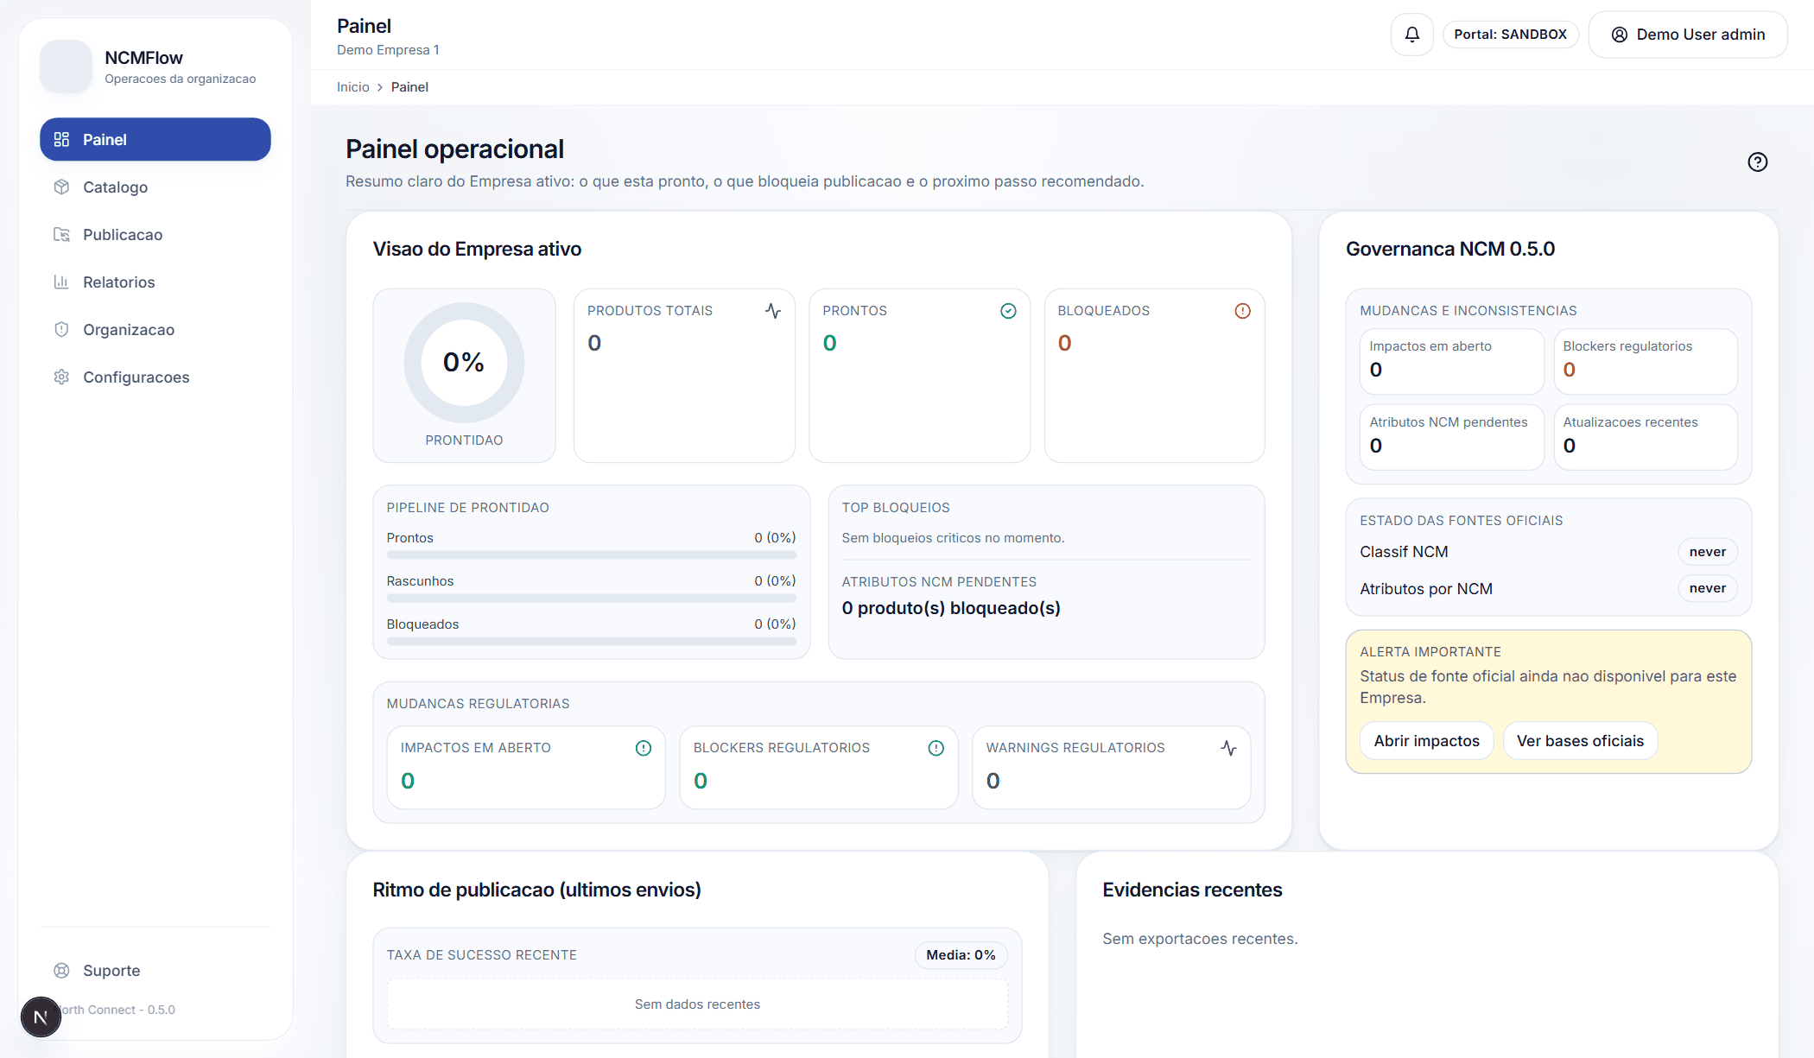The image size is (1814, 1058).
Task: Click the Portal: SANDBOX badge
Action: [1510, 35]
